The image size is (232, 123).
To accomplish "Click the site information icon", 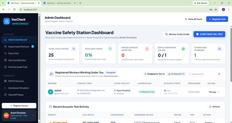I will (x=21, y=9).
